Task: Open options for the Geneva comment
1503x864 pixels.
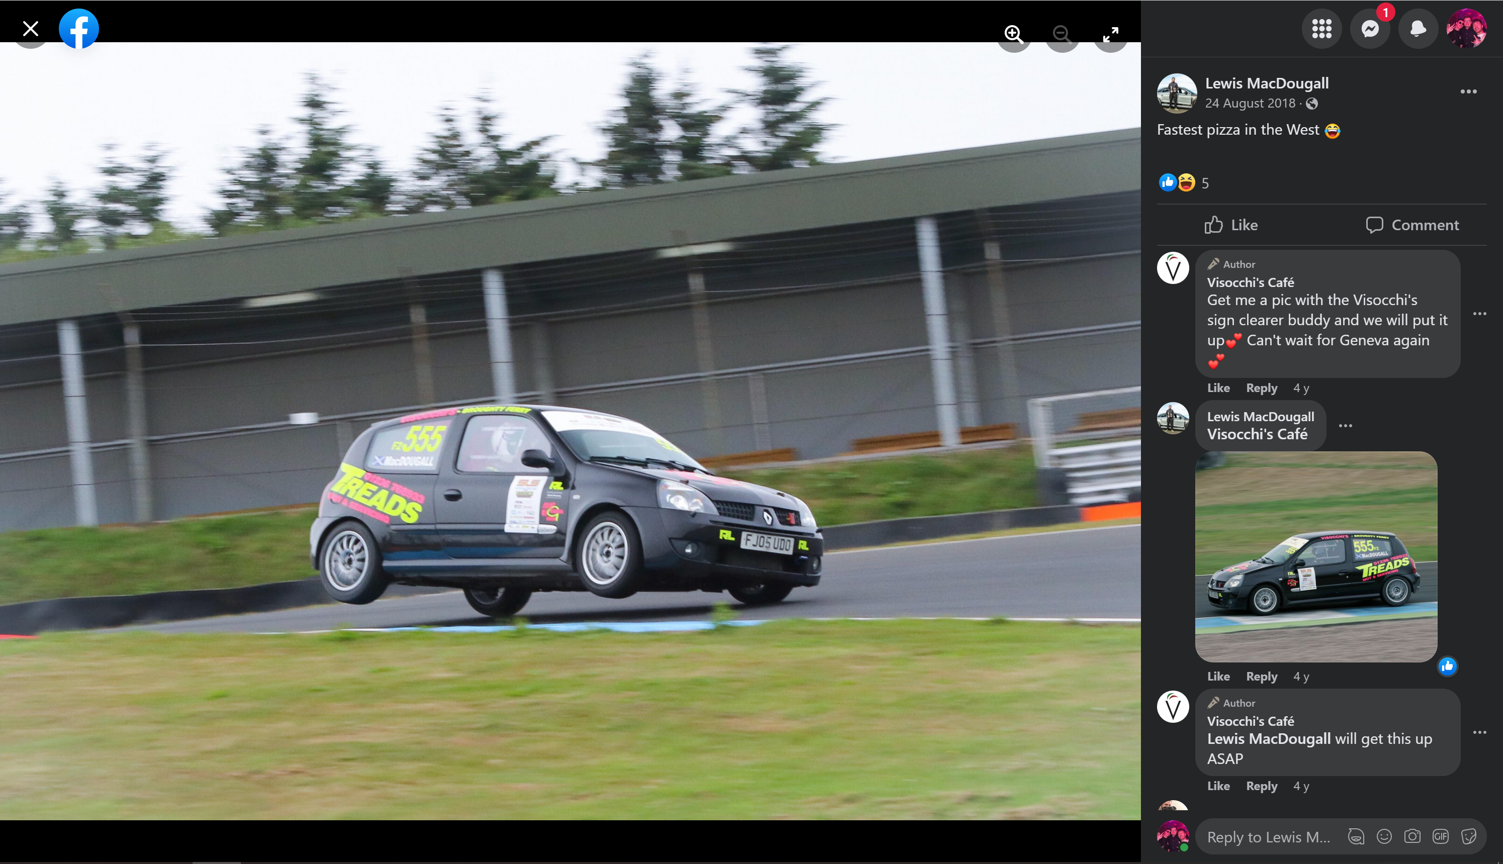Action: [x=1479, y=313]
